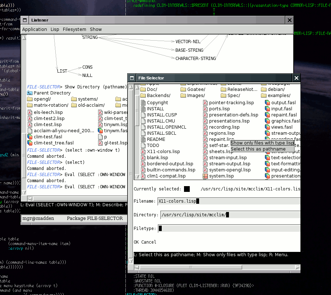331x295 pixels.
Task: Click the File Selector window menu icon
Action: click(x=132, y=78)
